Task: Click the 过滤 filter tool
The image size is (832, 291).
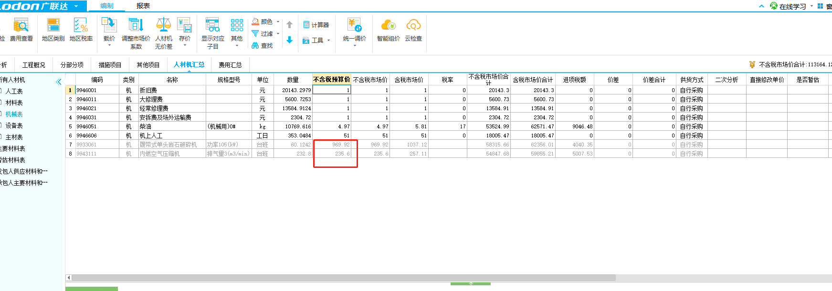Action: [x=262, y=33]
